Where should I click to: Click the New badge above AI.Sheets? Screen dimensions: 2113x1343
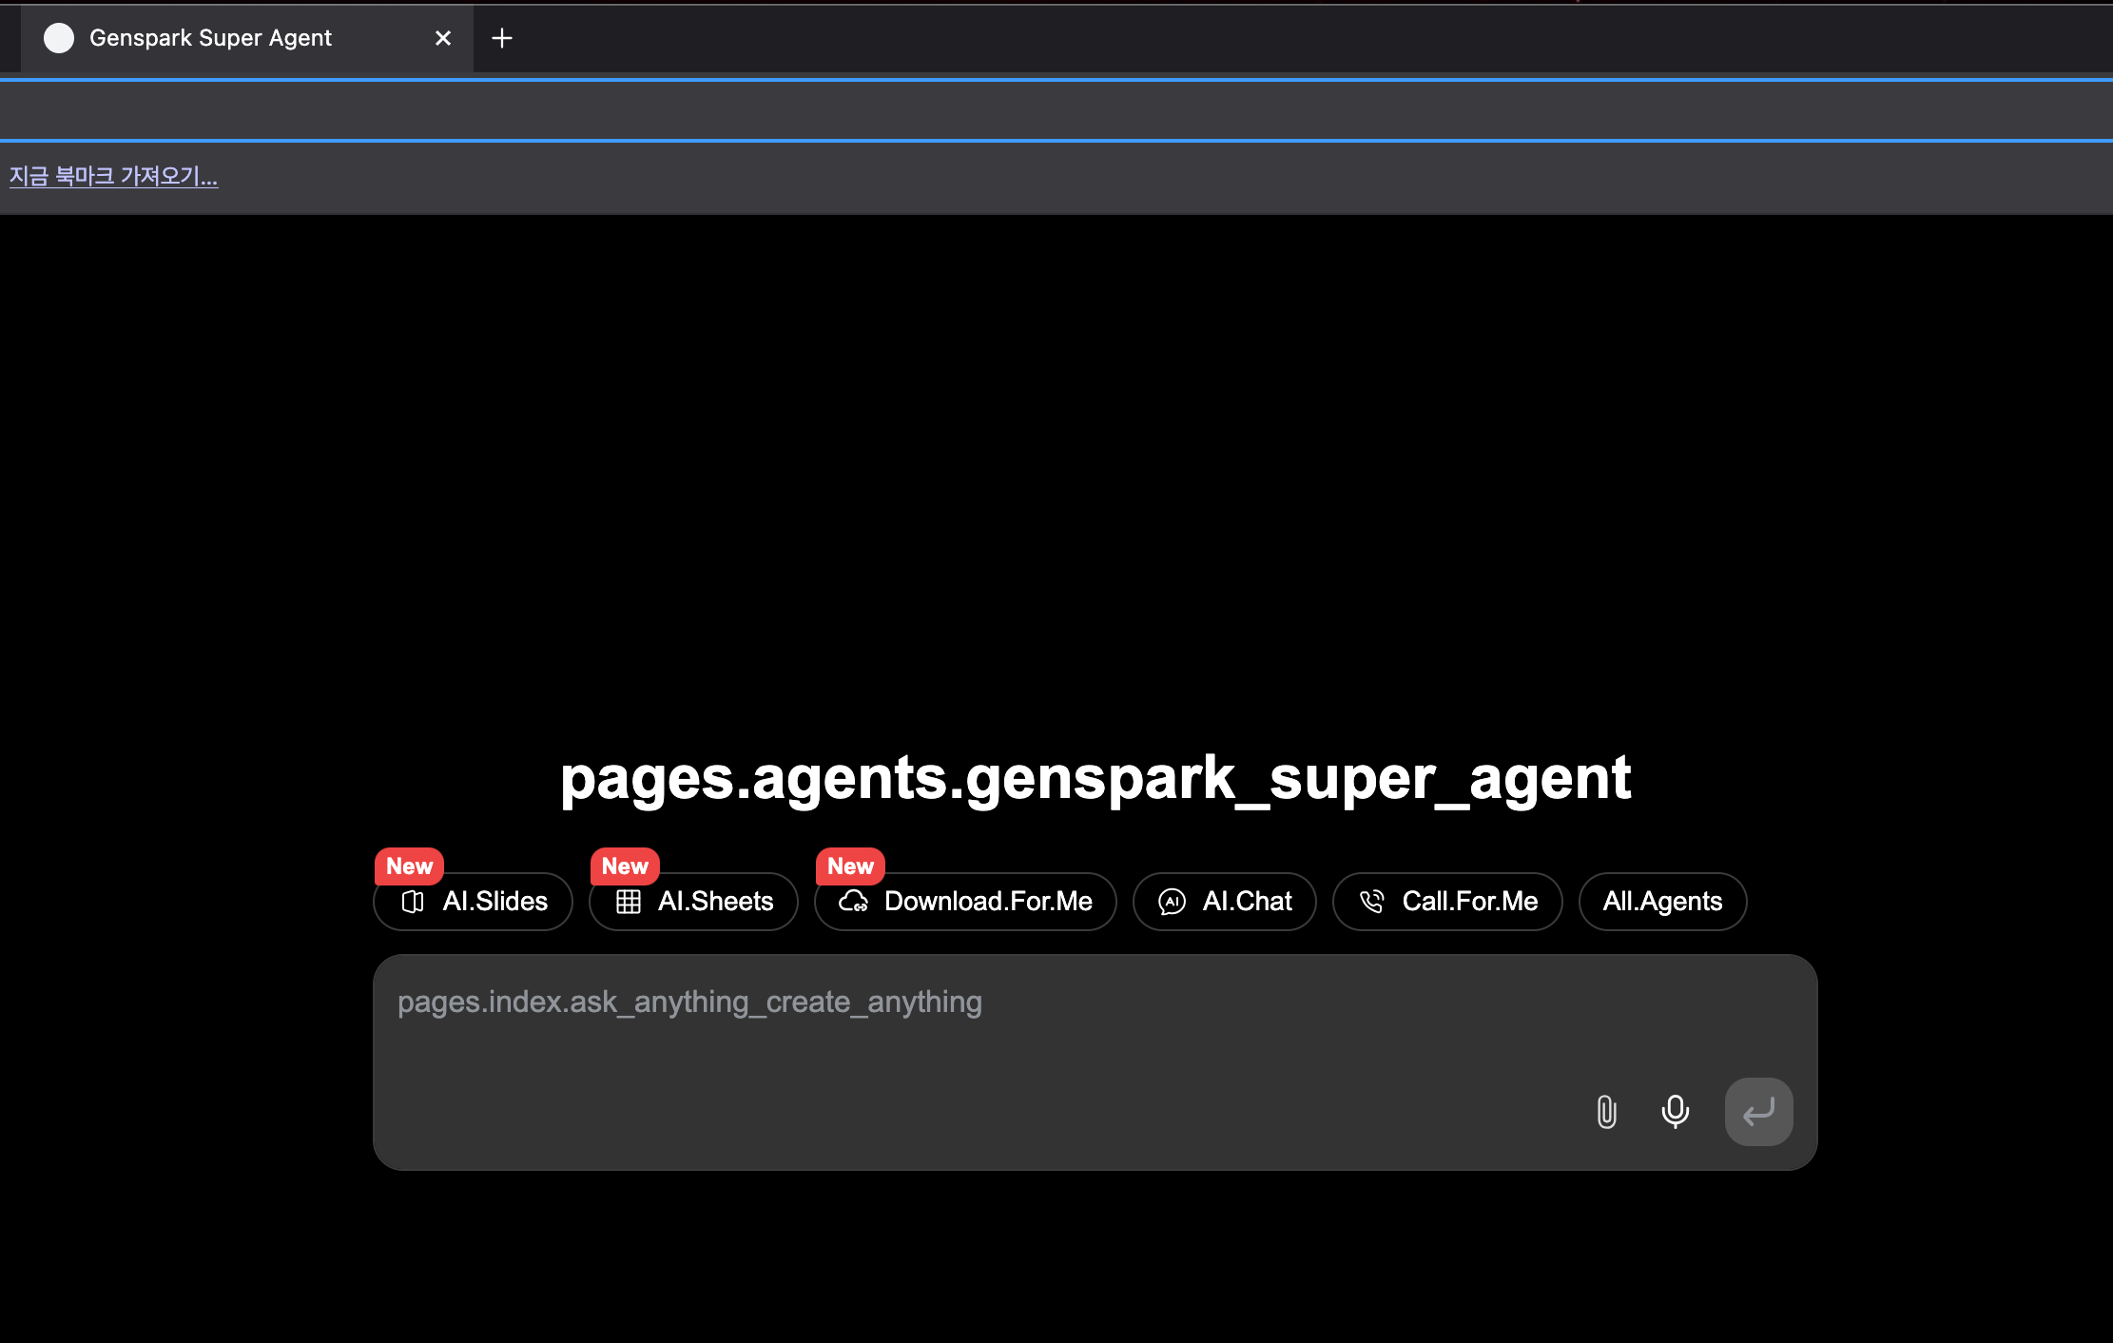click(625, 866)
